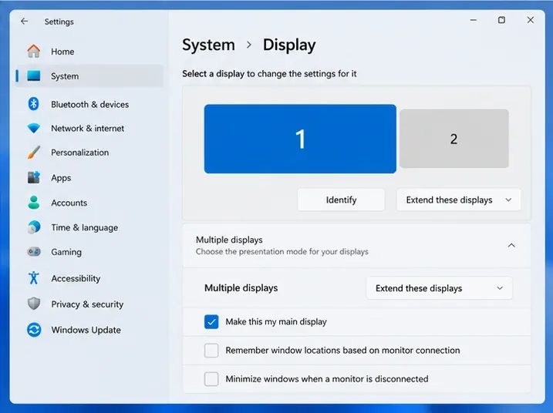This screenshot has height=413, width=553.
Task: Click the back arrow in Settings
Action: point(25,22)
